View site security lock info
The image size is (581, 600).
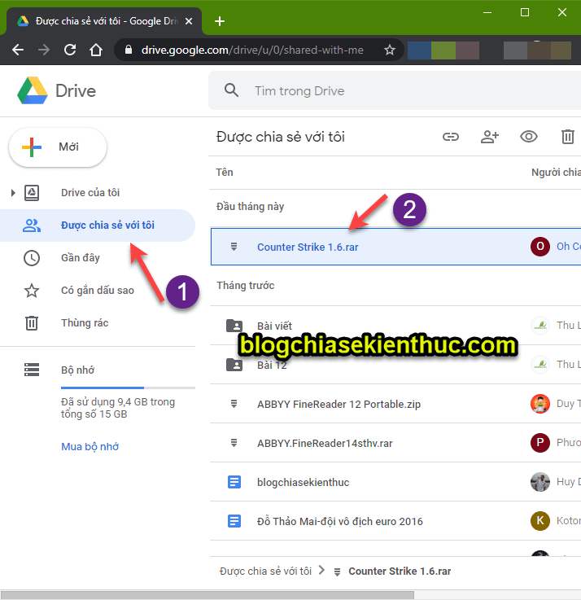(129, 50)
